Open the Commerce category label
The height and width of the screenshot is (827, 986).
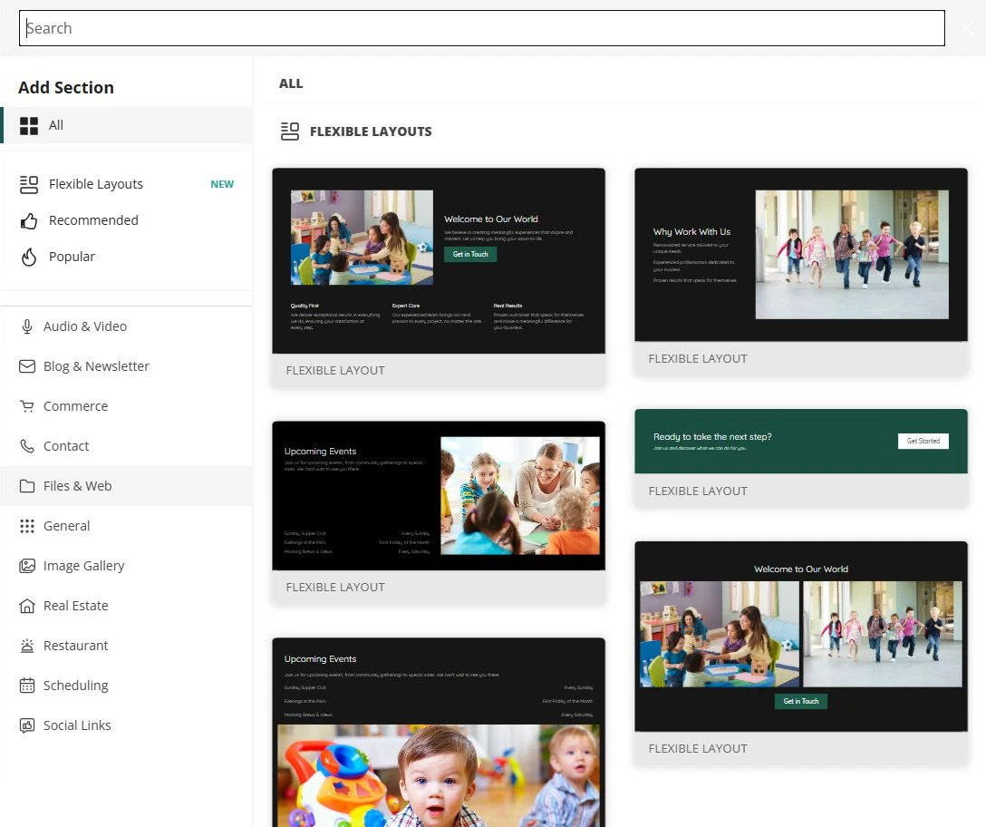pos(75,406)
